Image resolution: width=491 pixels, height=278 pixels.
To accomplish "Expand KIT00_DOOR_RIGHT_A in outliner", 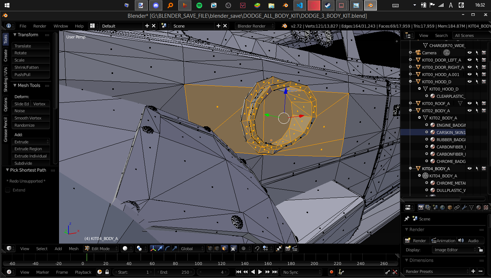I will (411, 67).
